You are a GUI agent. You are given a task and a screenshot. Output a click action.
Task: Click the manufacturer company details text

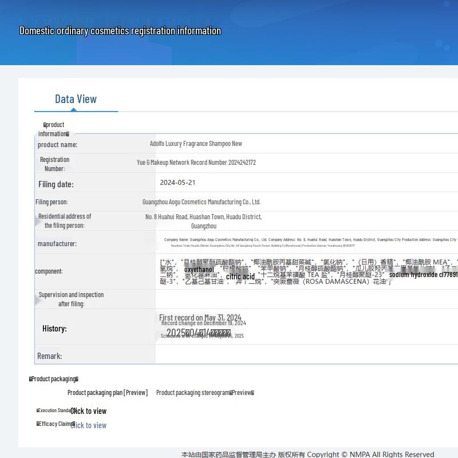click(x=309, y=242)
